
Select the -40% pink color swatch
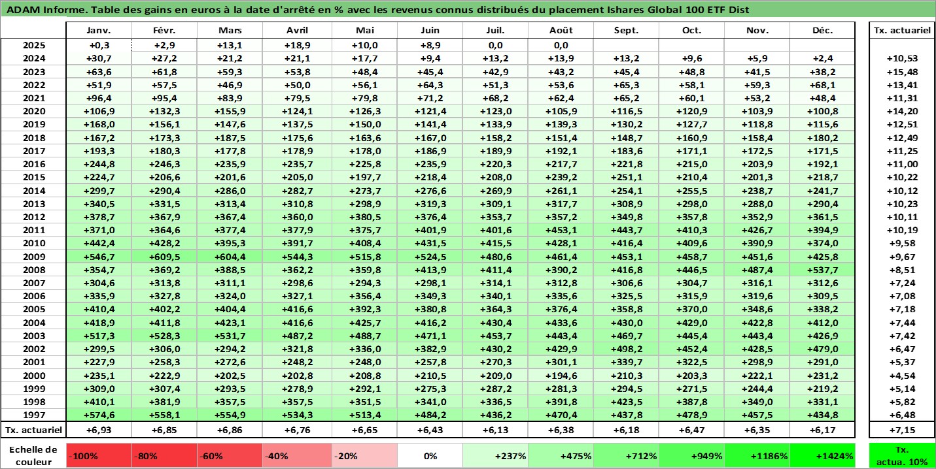click(x=298, y=456)
